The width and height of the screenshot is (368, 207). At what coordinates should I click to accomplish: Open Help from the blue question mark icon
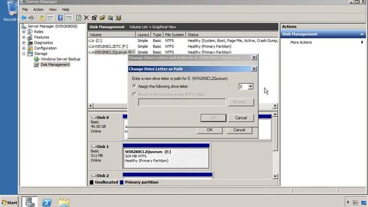click(x=60, y=18)
